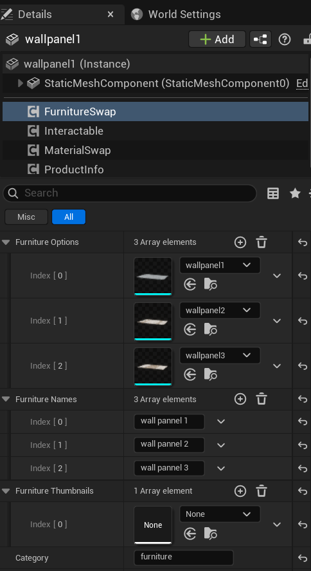Toggle favorites star filter
Viewport: 311px width, 571px height.
[295, 193]
